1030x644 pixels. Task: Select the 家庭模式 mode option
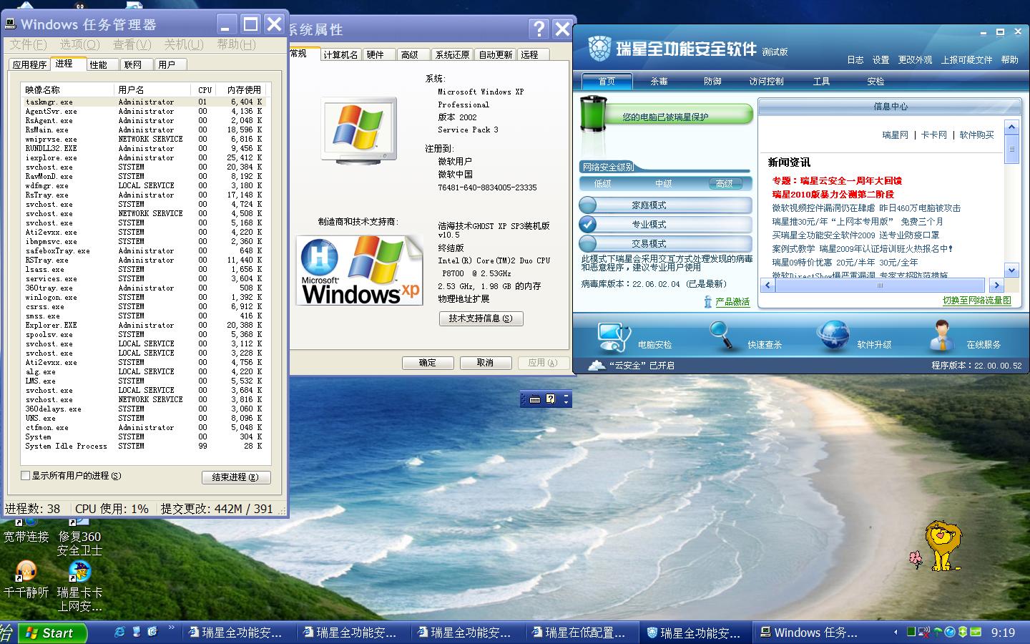click(x=665, y=205)
